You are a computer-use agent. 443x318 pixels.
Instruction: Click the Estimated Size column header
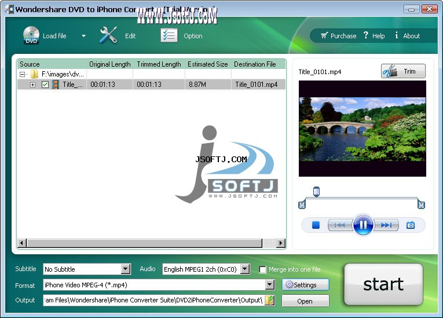coord(208,64)
